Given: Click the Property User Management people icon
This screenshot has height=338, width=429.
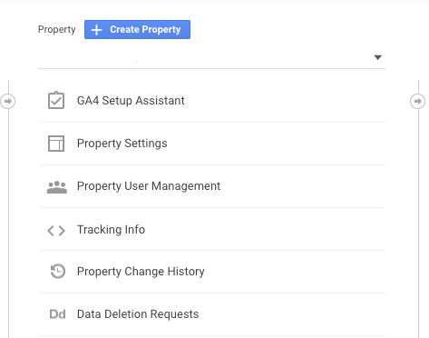Looking at the screenshot, I should coord(57,187).
